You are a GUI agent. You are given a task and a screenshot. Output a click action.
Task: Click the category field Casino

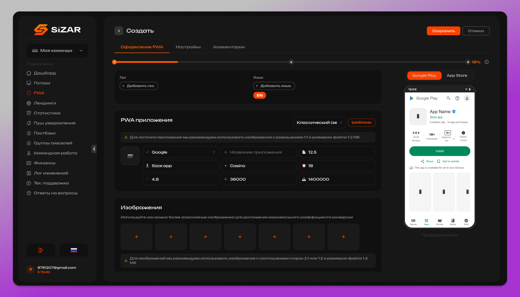pos(259,166)
